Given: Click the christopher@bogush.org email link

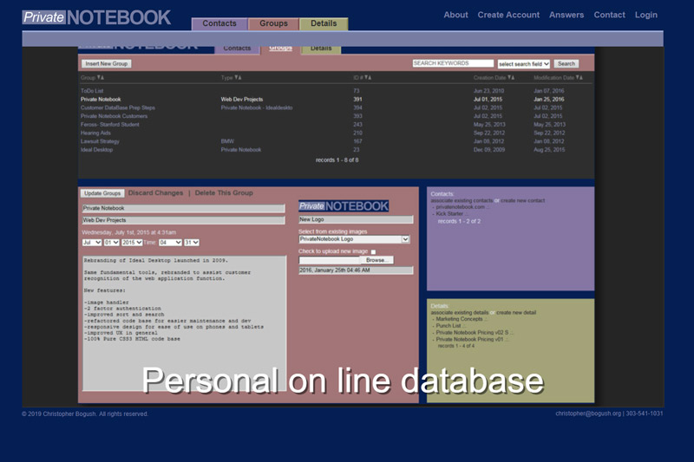Looking at the screenshot, I should tap(588, 413).
